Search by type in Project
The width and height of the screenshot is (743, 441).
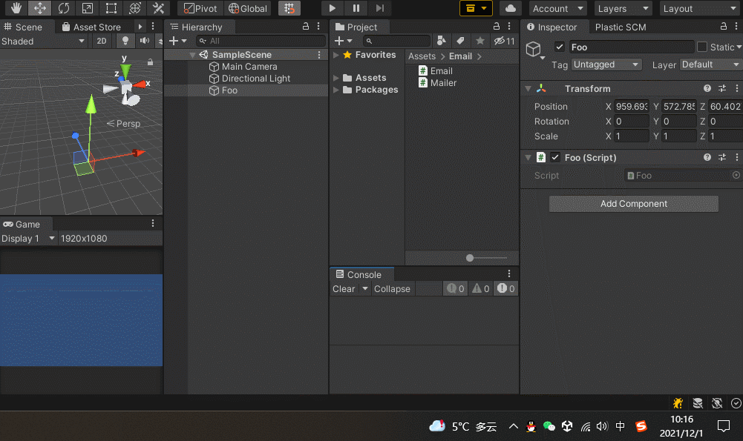pos(441,42)
